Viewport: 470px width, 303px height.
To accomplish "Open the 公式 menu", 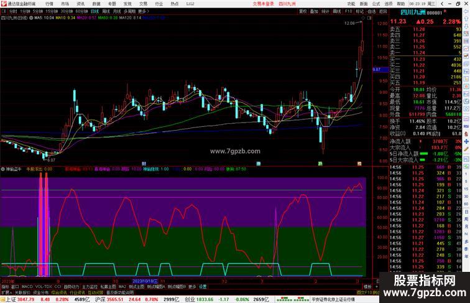I will (x=376, y=4).
